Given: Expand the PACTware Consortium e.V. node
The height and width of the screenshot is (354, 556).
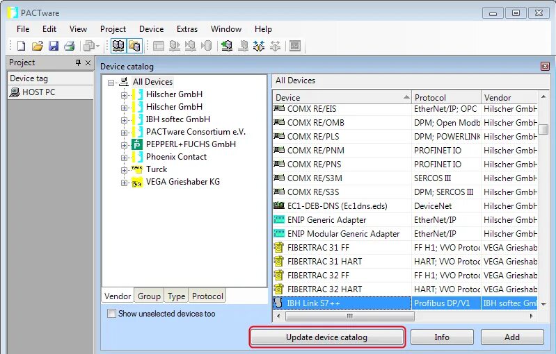Looking at the screenshot, I should point(124,133).
